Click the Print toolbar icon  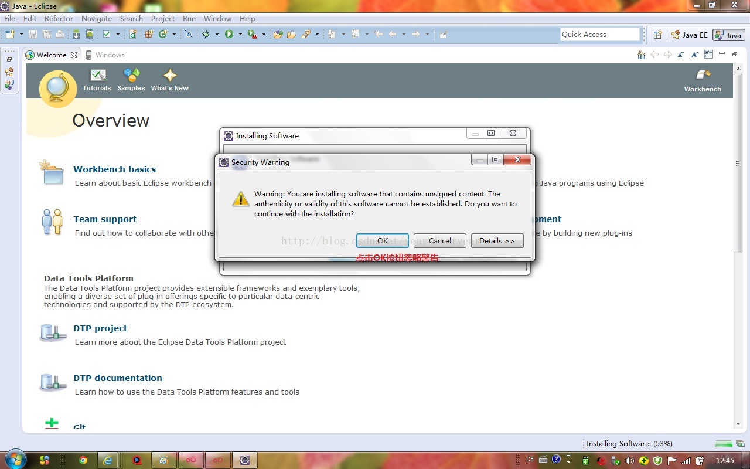pyautogui.click(x=60, y=34)
